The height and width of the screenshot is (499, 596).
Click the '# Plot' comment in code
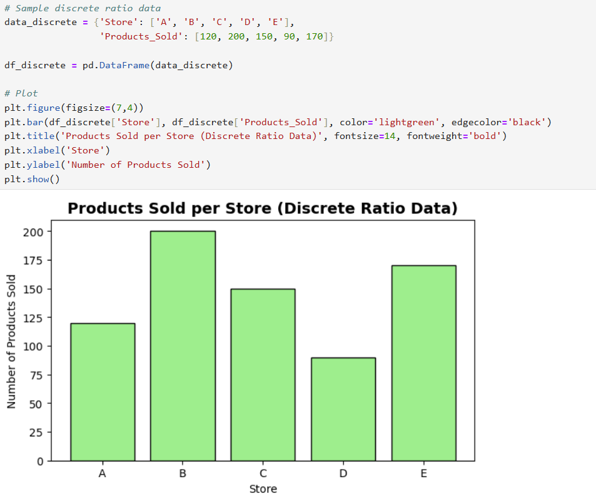pos(21,93)
